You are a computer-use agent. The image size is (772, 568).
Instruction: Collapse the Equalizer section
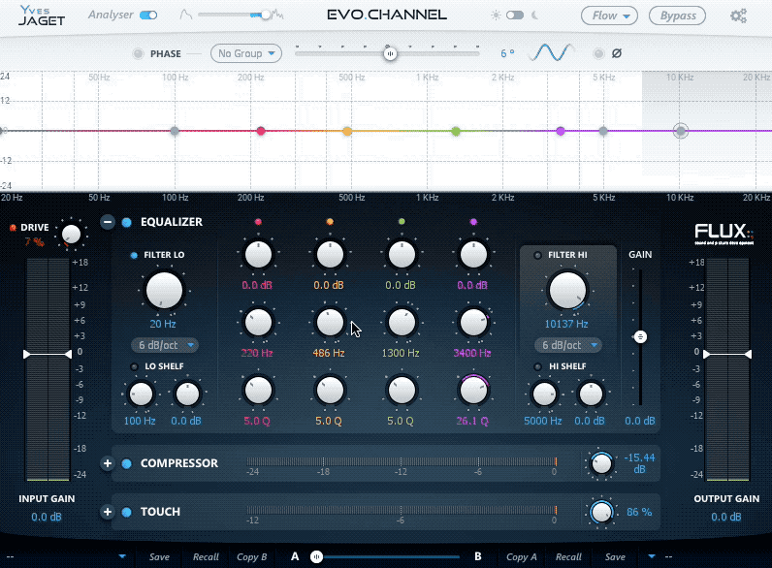coord(108,222)
